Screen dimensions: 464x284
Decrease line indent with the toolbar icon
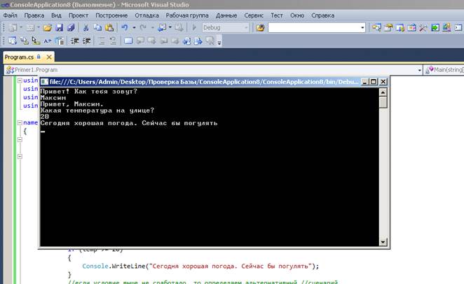(x=74, y=41)
